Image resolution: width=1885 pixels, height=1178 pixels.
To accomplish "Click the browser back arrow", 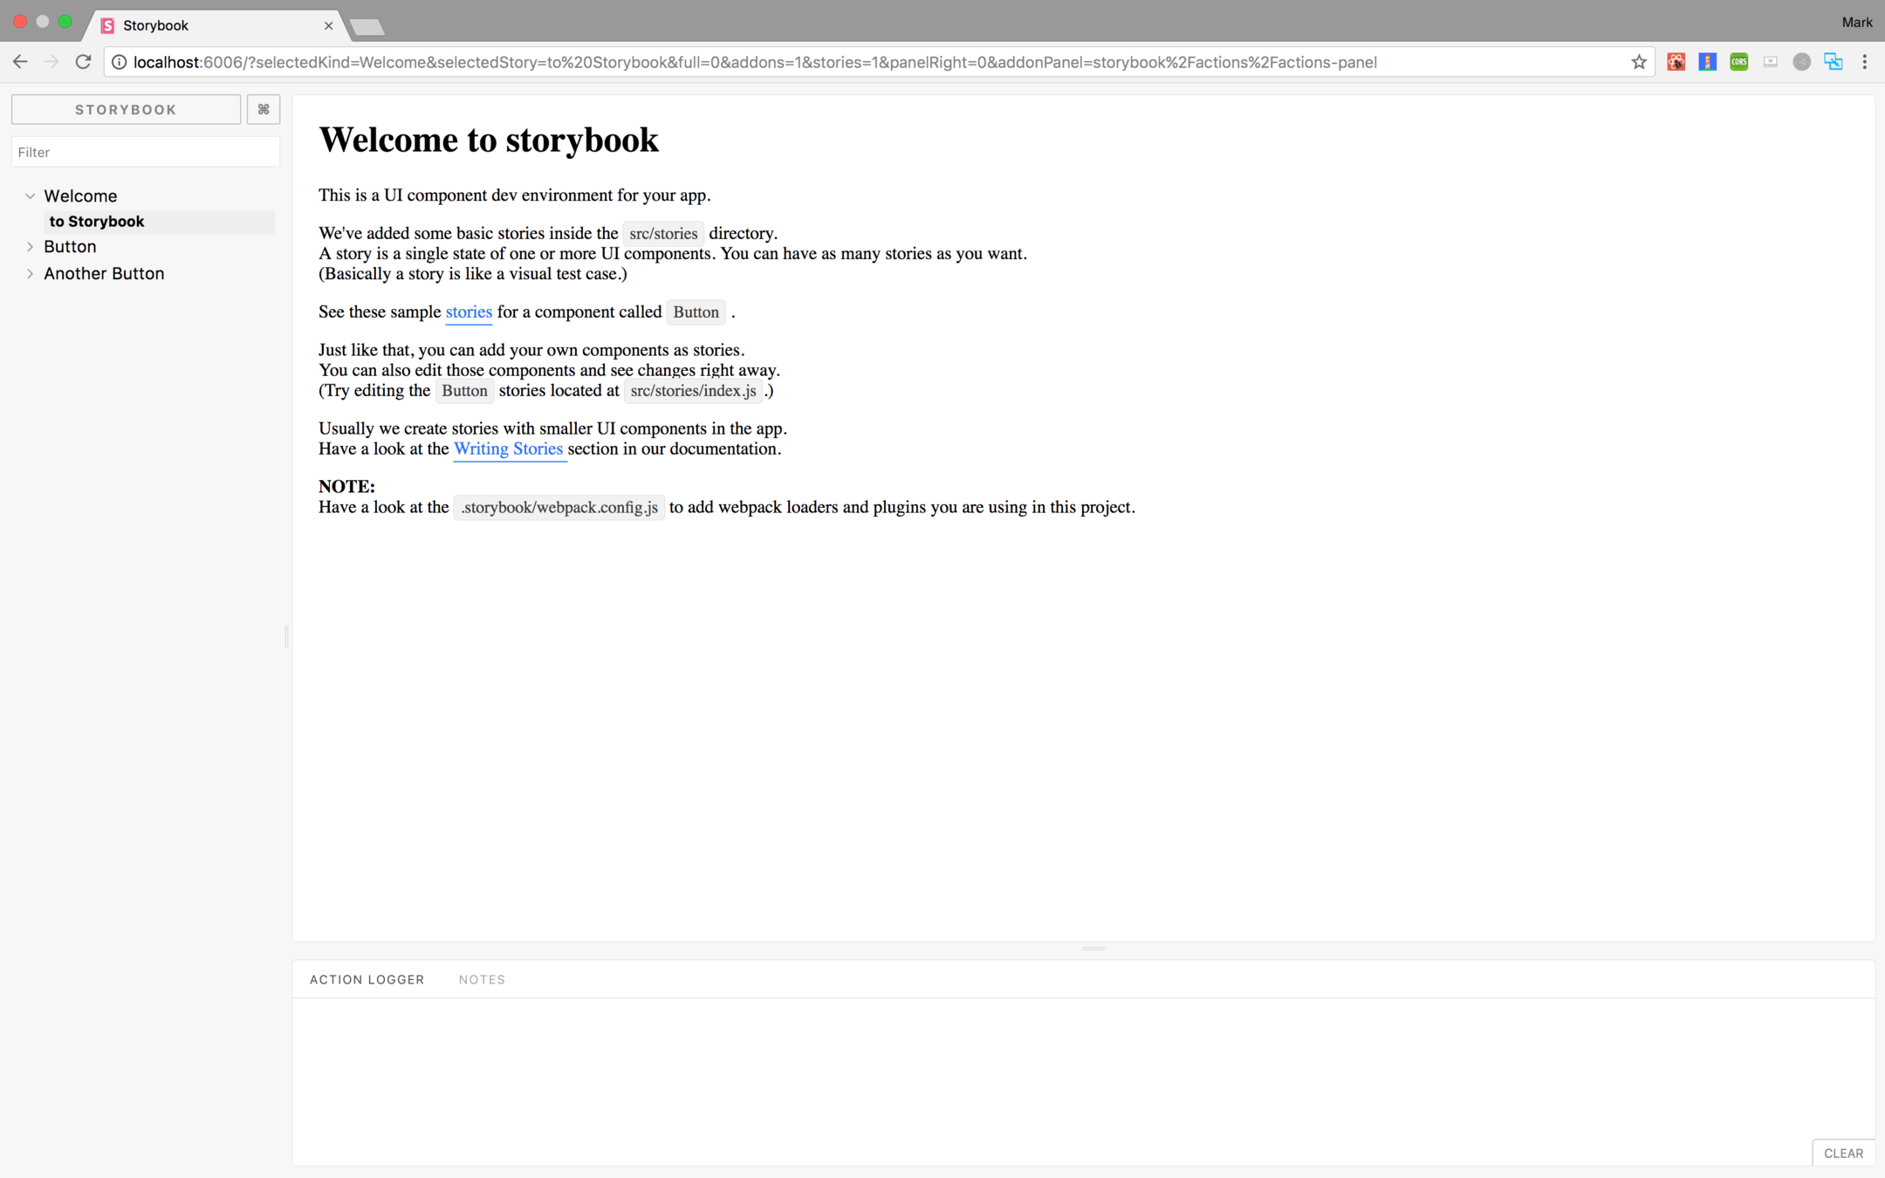I will 20,62.
